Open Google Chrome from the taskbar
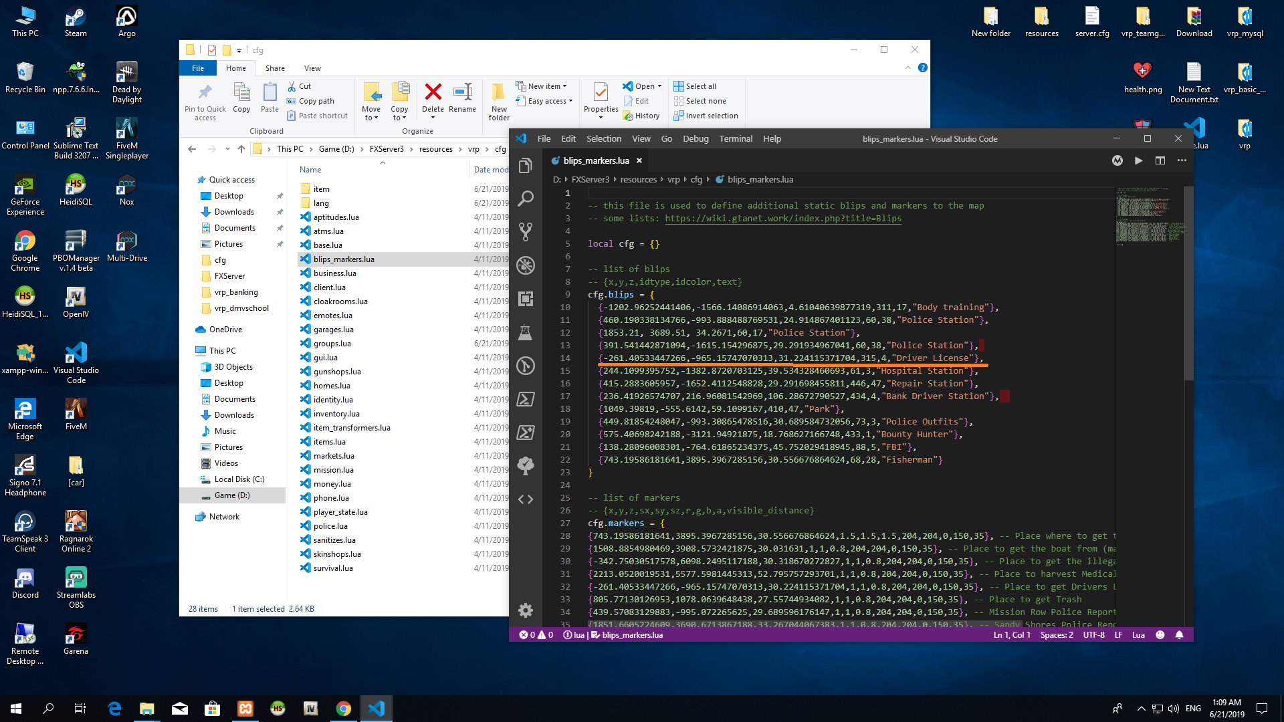Viewport: 1284px width, 722px height. pyautogui.click(x=344, y=709)
